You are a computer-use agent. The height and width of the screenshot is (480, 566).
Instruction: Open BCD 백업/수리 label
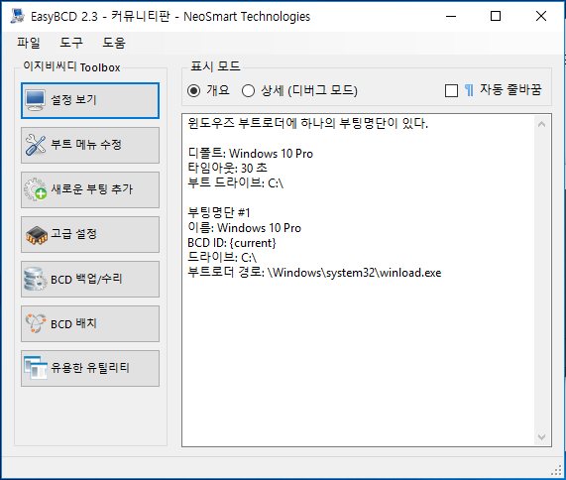pyautogui.click(x=86, y=280)
